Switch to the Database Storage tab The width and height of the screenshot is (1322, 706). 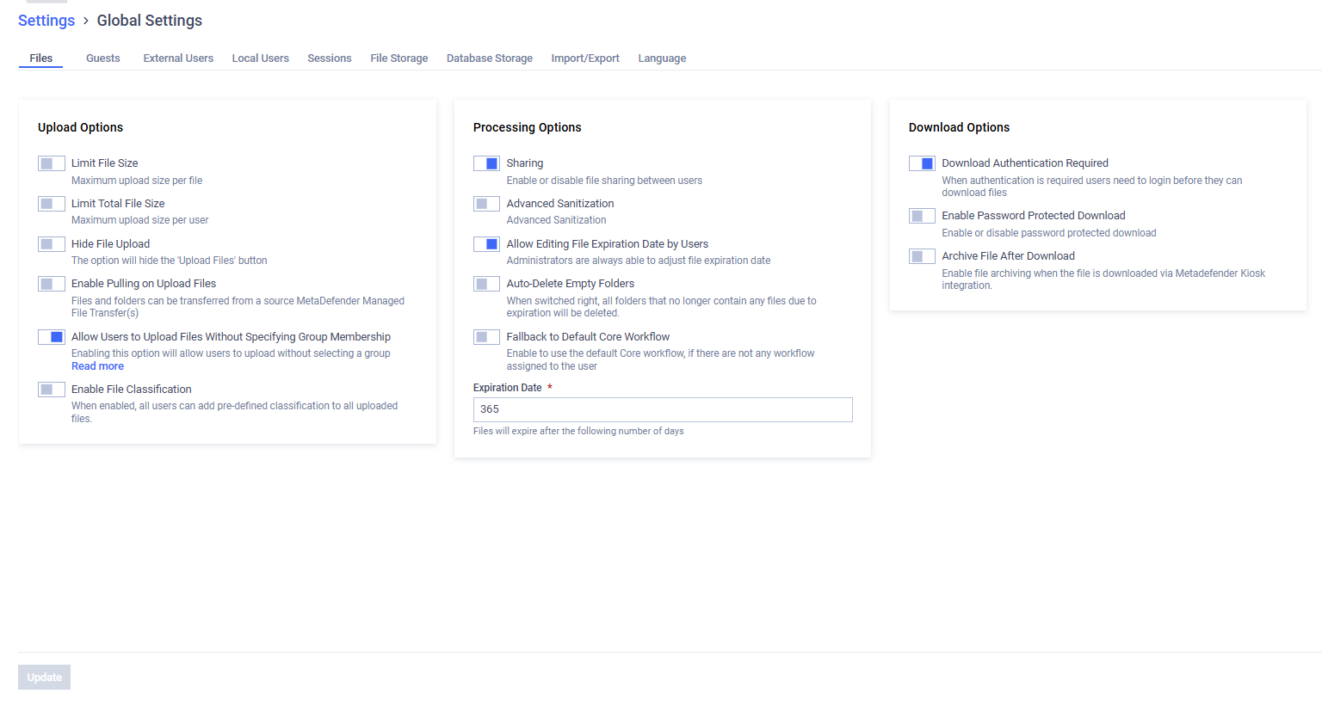click(490, 58)
